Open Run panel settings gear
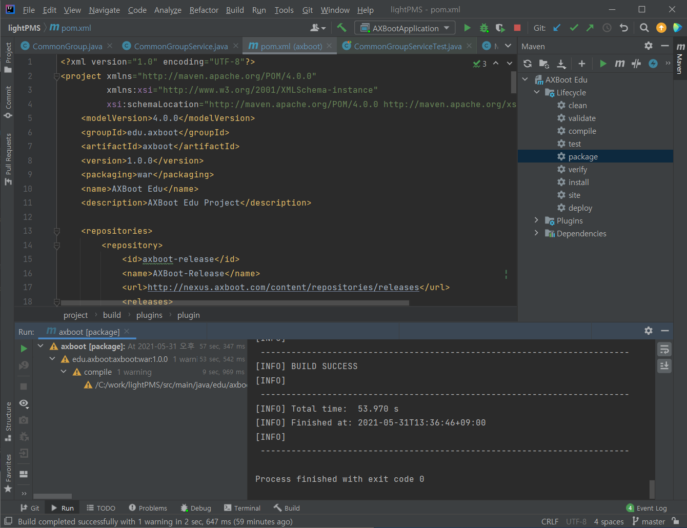This screenshot has width=687, height=528. pos(649,331)
